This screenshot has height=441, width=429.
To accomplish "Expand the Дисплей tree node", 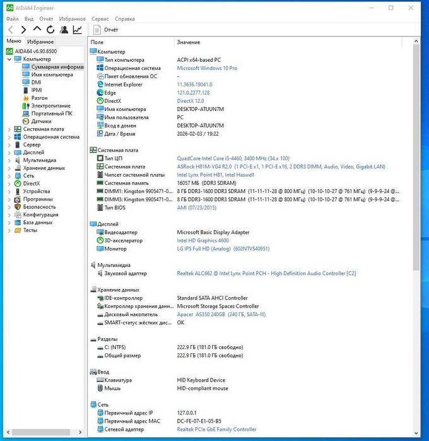I will coord(9,153).
